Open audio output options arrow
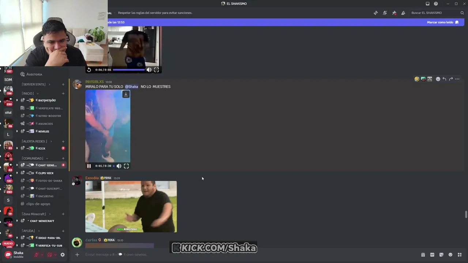The width and height of the screenshot is (468, 263). 55,255
